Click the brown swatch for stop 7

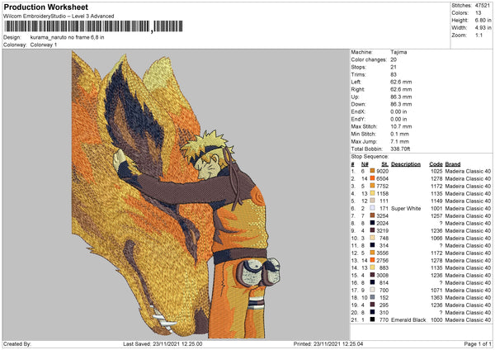(373, 215)
